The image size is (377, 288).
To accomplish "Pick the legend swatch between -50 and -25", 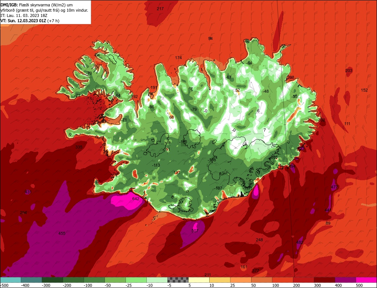I will [x=115, y=280].
